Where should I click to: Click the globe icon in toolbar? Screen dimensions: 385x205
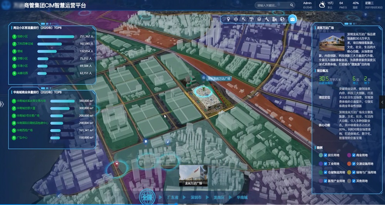282,19
